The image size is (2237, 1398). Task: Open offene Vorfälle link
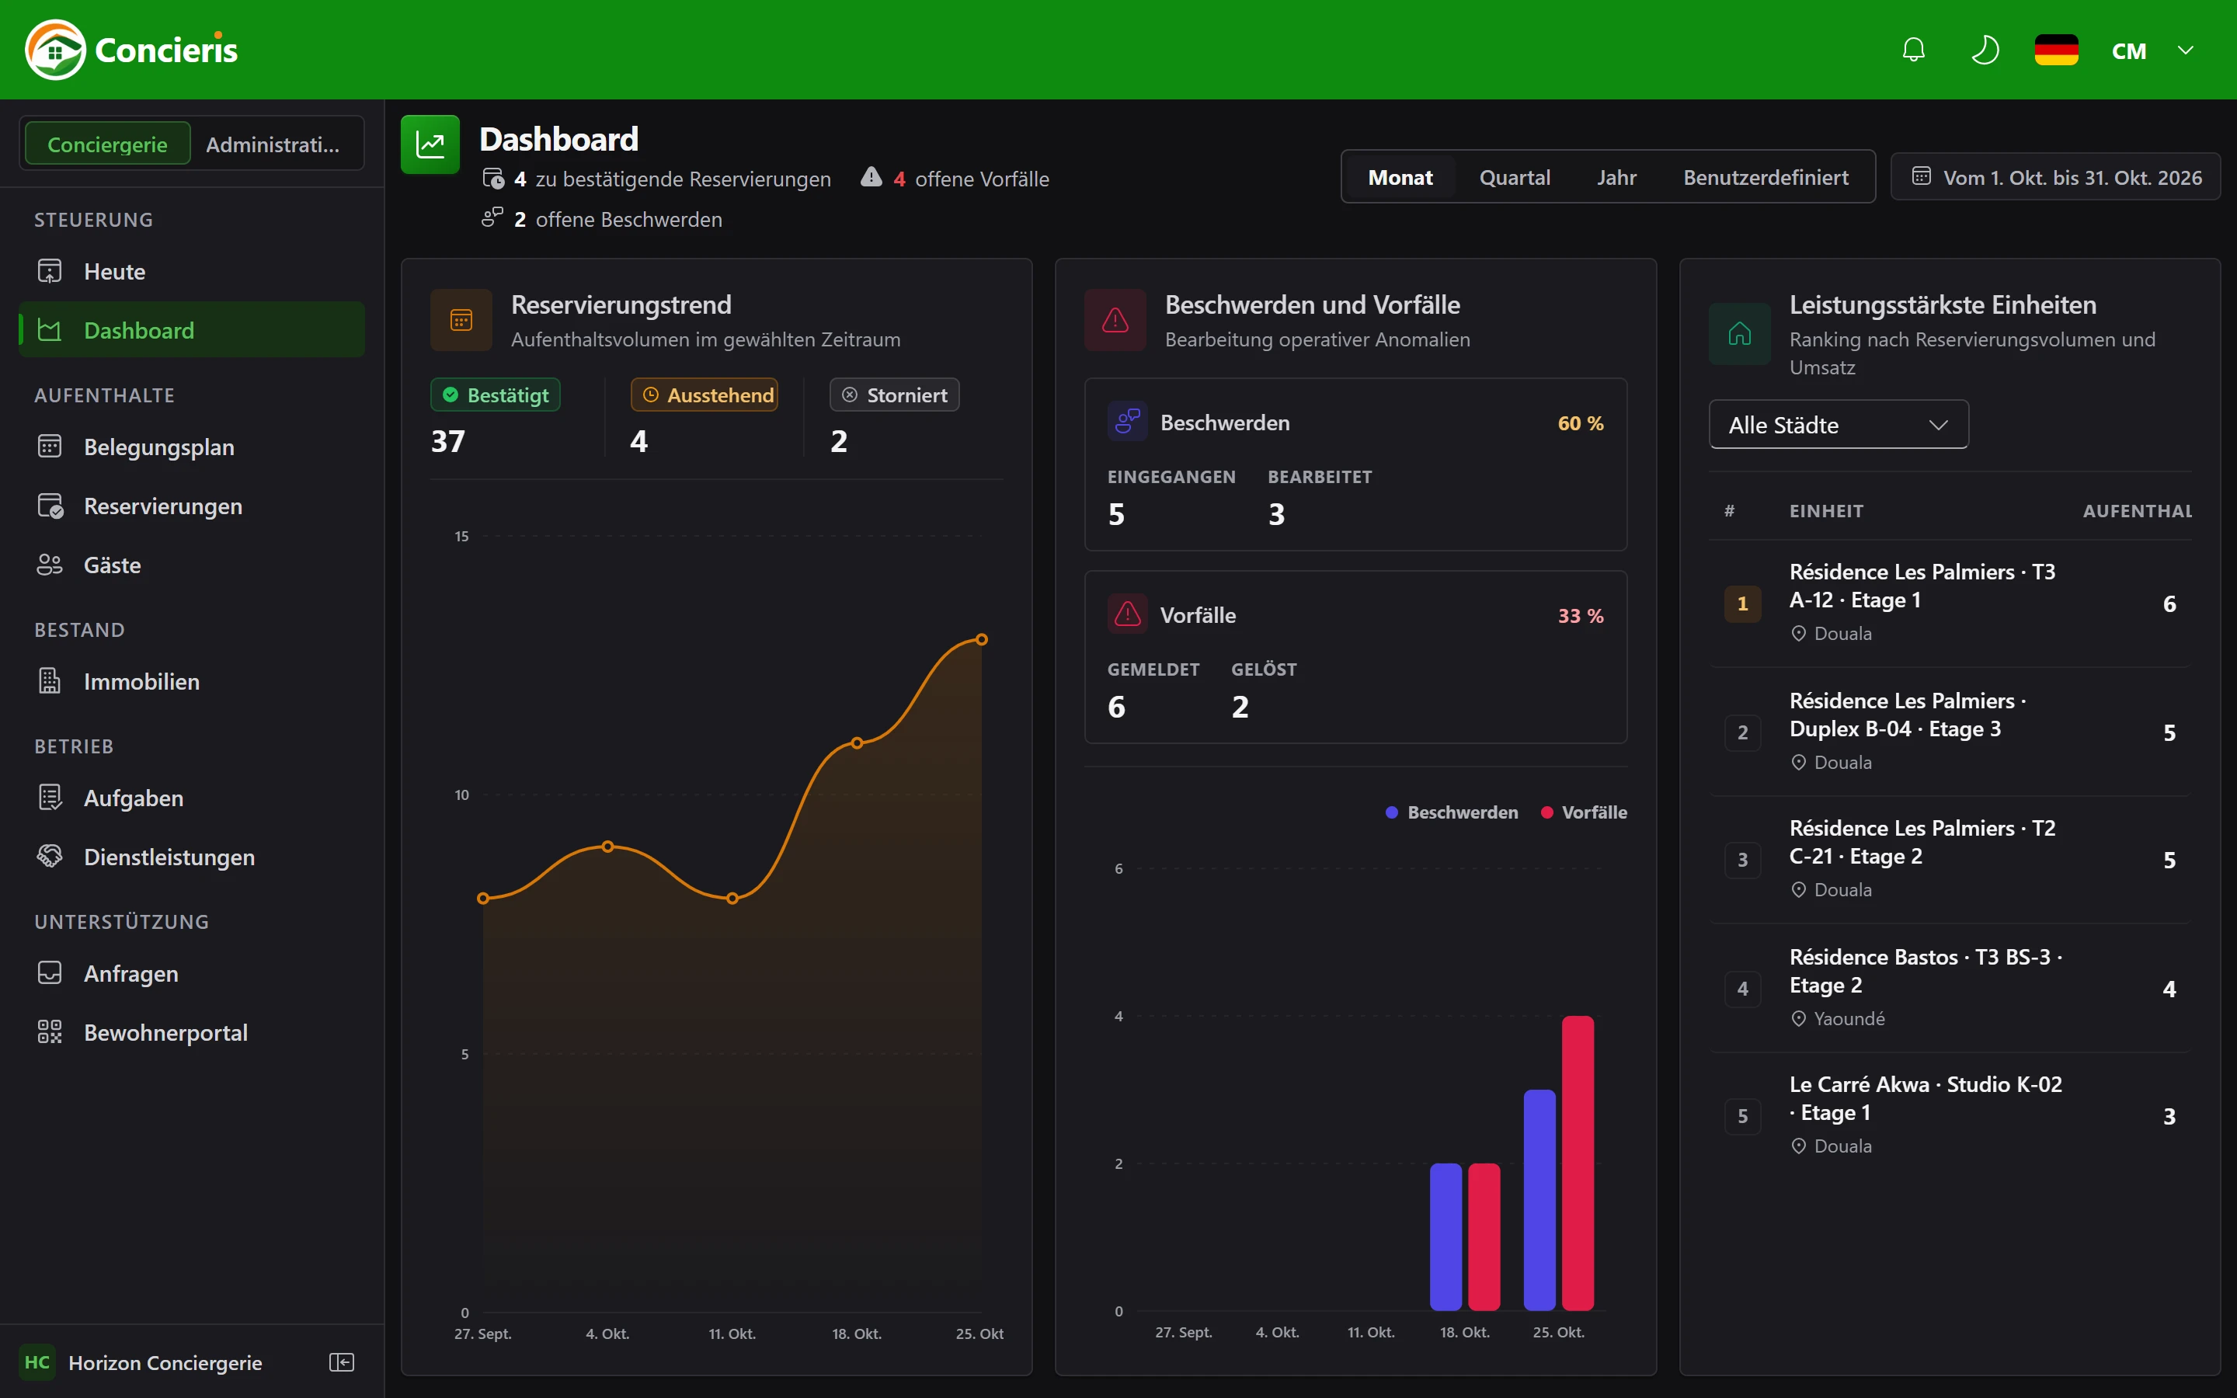(x=955, y=179)
